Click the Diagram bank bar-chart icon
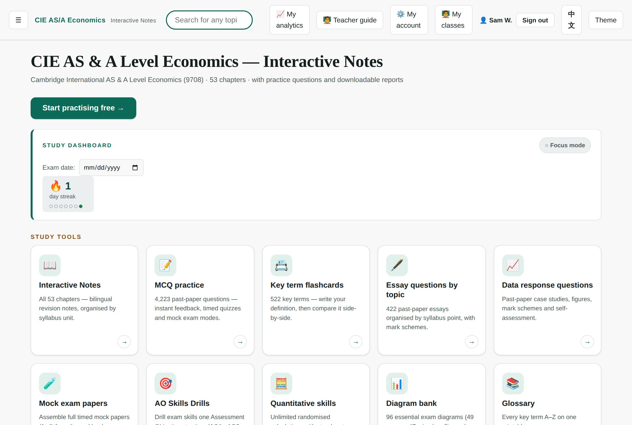The height and width of the screenshot is (425, 632). click(x=397, y=383)
